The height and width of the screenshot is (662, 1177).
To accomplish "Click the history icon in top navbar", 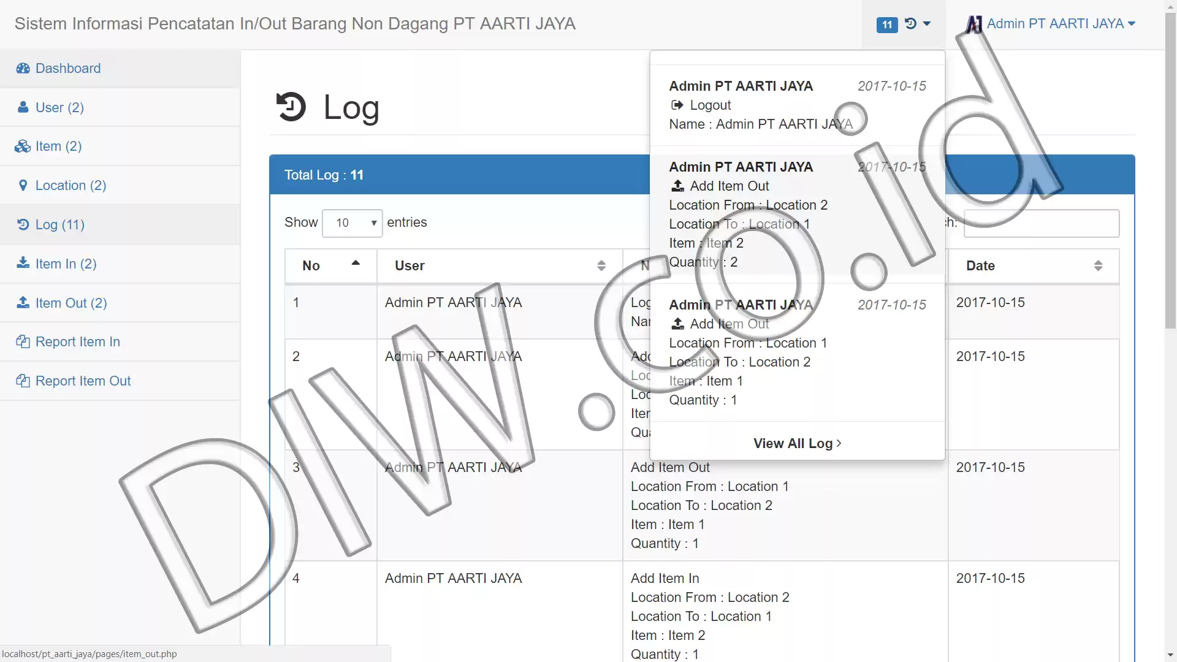I will tap(910, 24).
